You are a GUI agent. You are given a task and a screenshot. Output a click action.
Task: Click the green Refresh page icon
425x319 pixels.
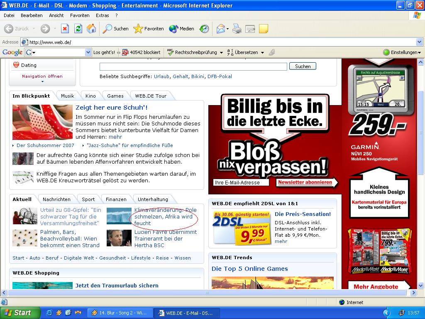tap(78, 29)
